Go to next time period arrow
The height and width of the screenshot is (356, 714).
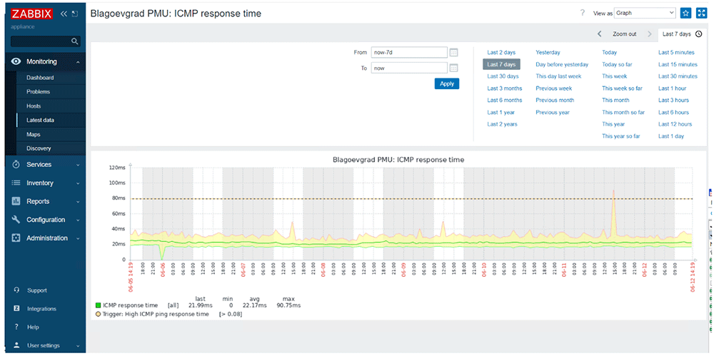pyautogui.click(x=649, y=34)
